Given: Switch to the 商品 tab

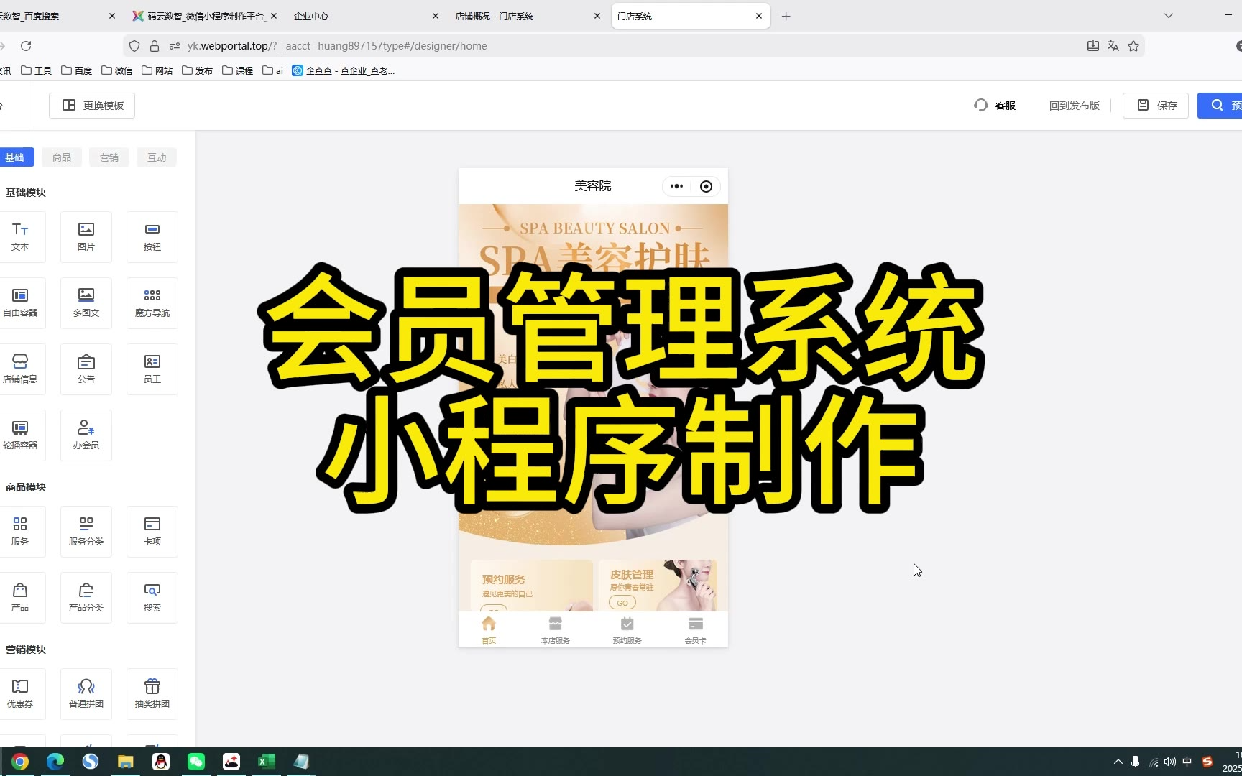Looking at the screenshot, I should [x=62, y=157].
